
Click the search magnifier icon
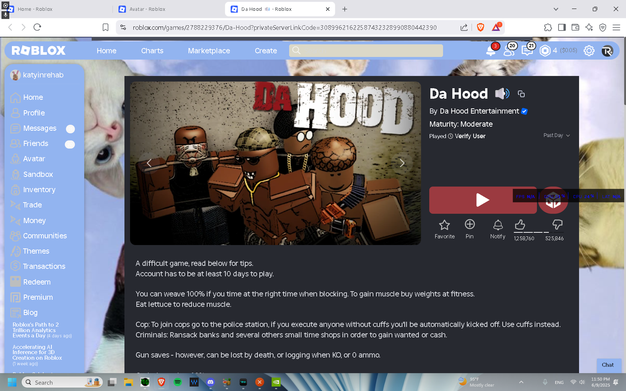[296, 50]
